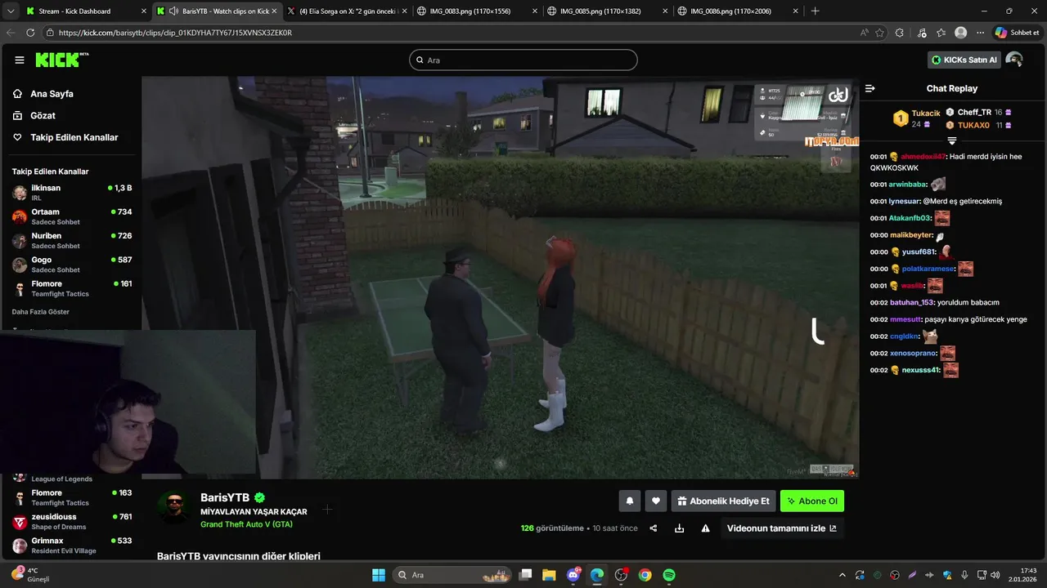
Task: Open browser tab list dropdown
Action: click(x=10, y=11)
